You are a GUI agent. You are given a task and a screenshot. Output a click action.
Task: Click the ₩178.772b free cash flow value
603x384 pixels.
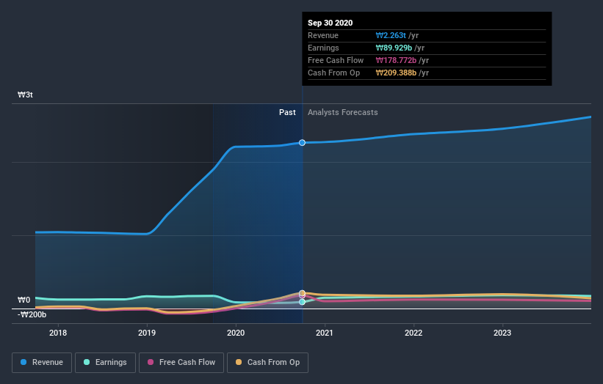[x=396, y=60]
